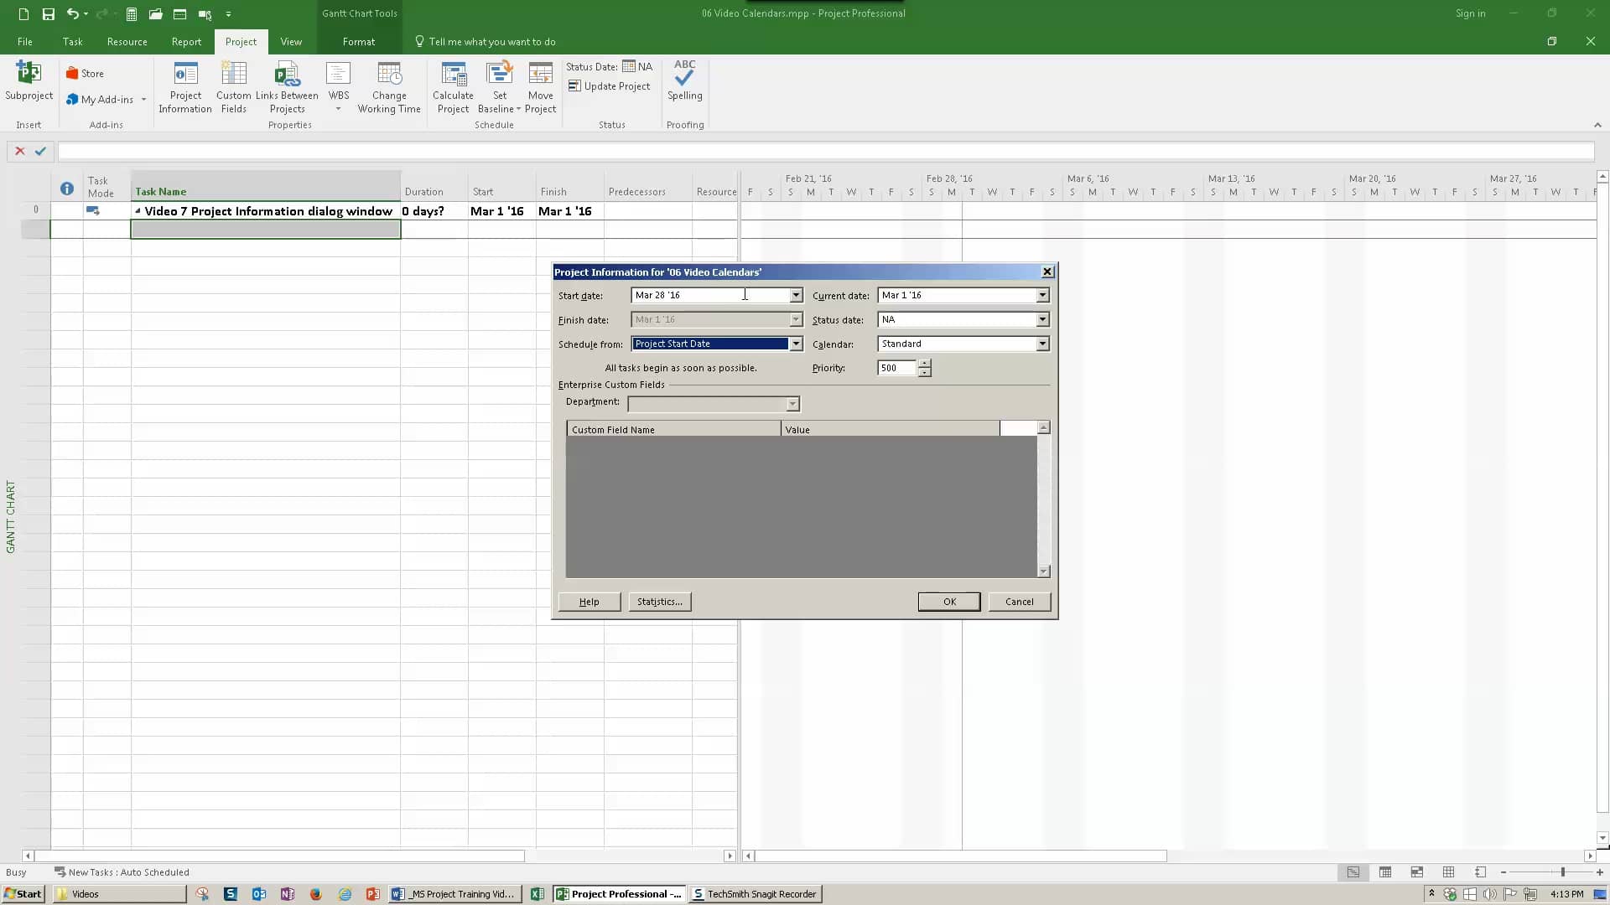
Task: Switch to the Report ribbon tab
Action: click(x=185, y=41)
